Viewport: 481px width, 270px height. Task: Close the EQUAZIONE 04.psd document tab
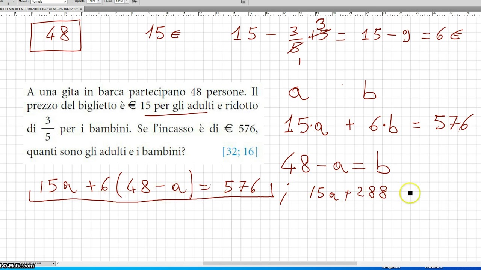82,9
